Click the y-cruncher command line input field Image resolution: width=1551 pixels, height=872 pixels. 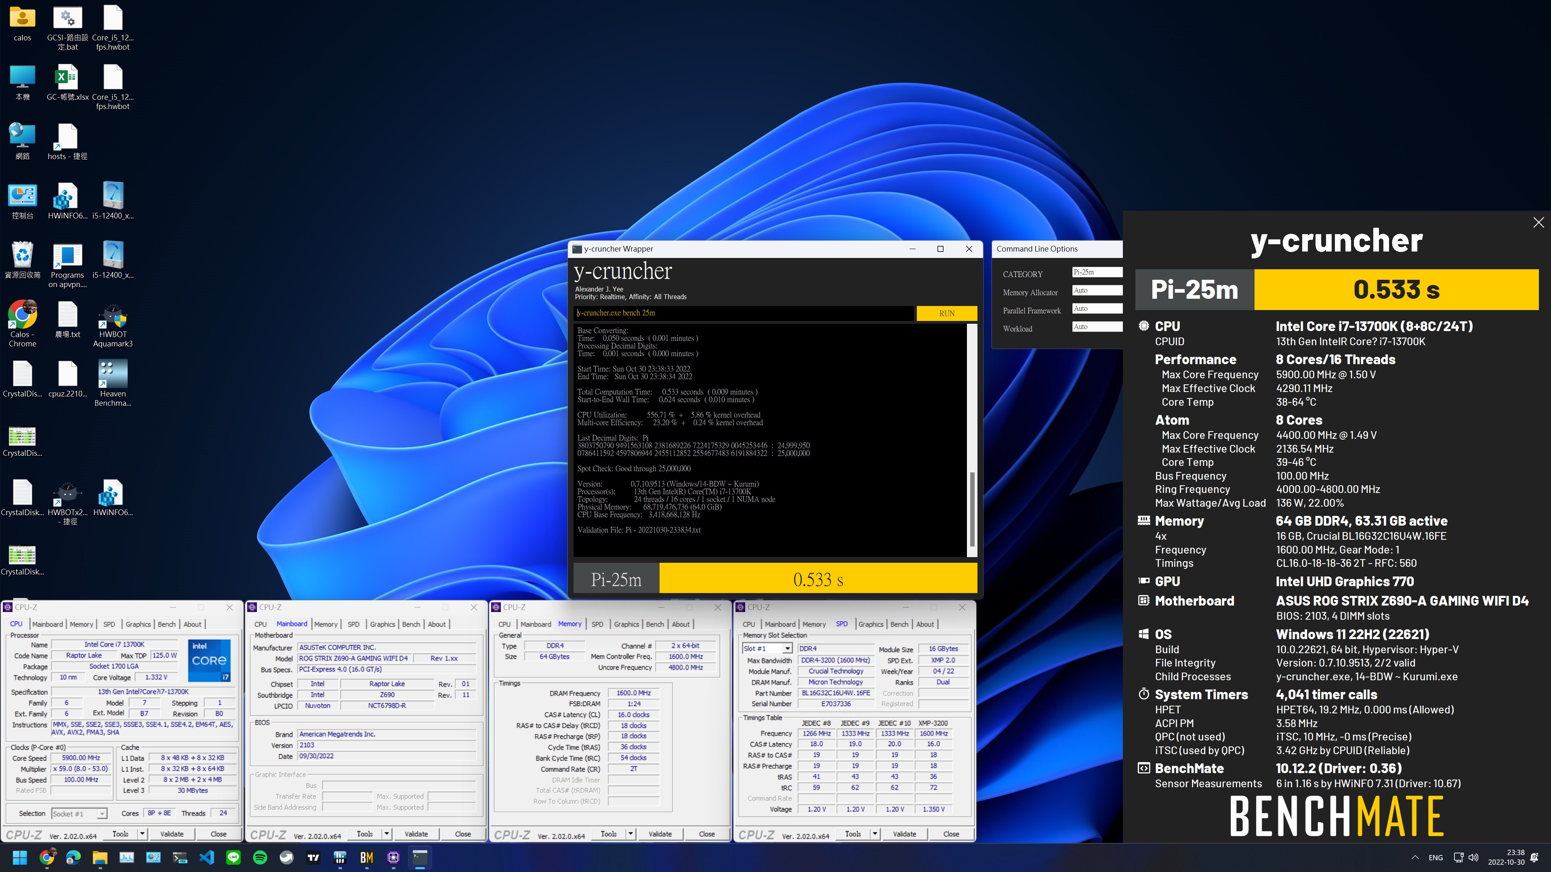point(744,313)
